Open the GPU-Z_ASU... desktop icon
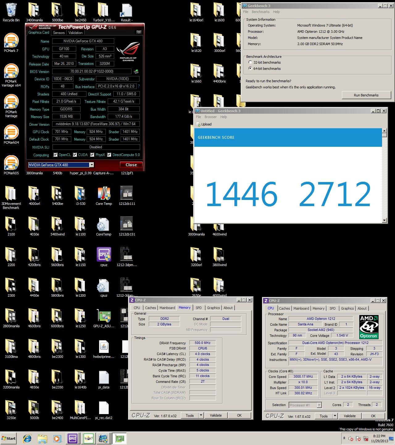 click(x=104, y=318)
